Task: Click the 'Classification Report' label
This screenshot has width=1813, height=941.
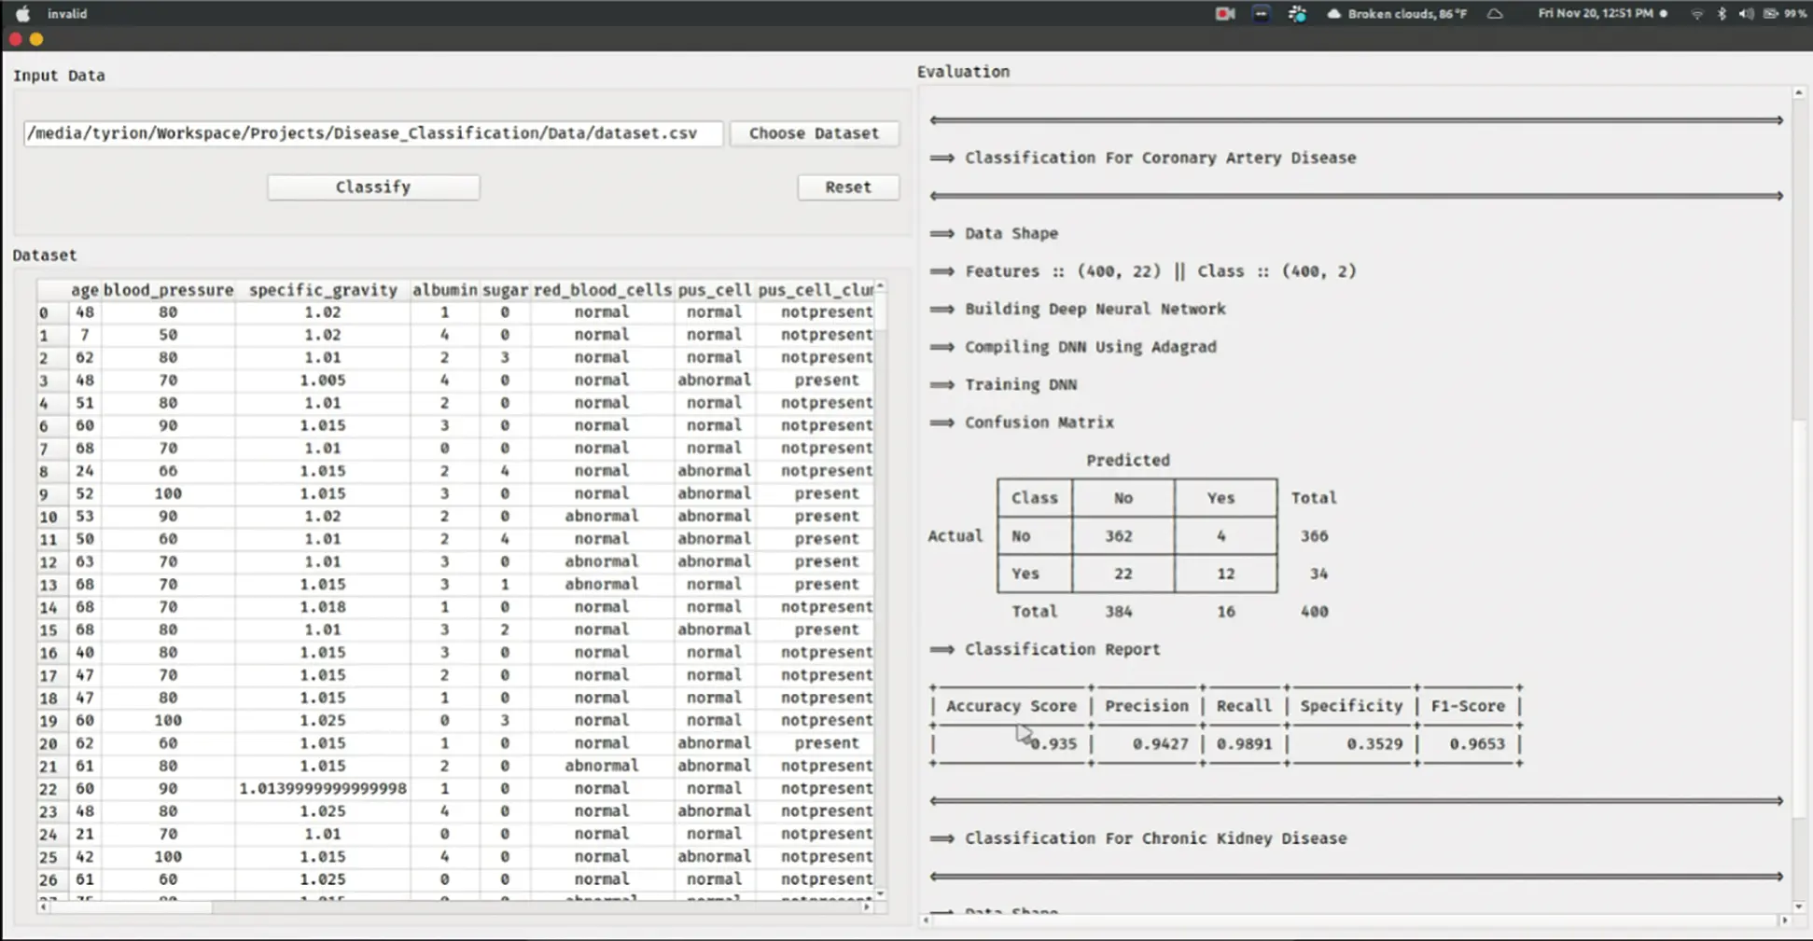Action: [1062, 649]
